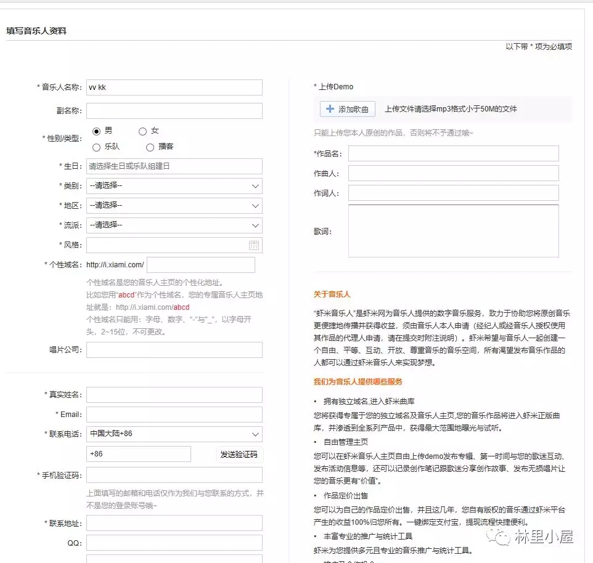Image resolution: width=593 pixels, height=563 pixels.
Task: Click into the 副名称 input field
Action: coord(174,111)
